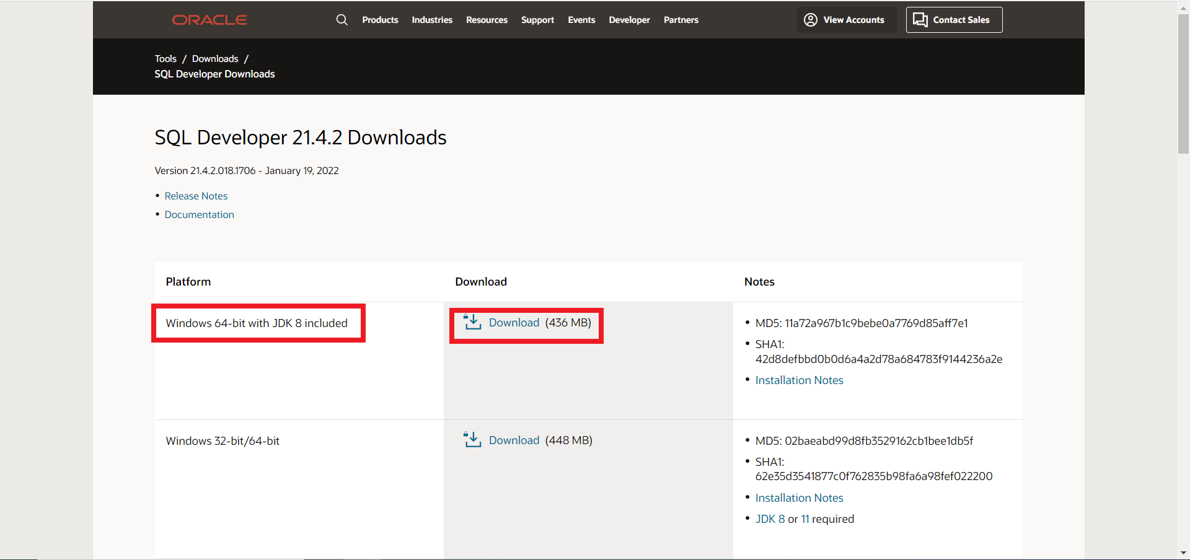
Task: Click the download icon for Windows 64-bit (436 MB)
Action: pos(472,322)
